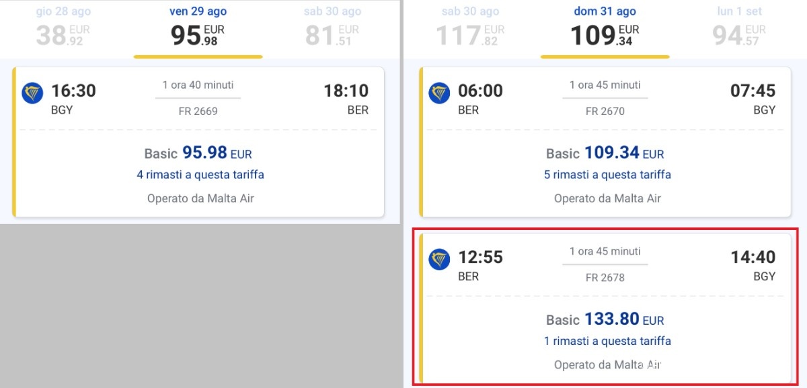Select Basic 133.80 EUR fare
This screenshot has width=807, height=388.
coord(605,319)
